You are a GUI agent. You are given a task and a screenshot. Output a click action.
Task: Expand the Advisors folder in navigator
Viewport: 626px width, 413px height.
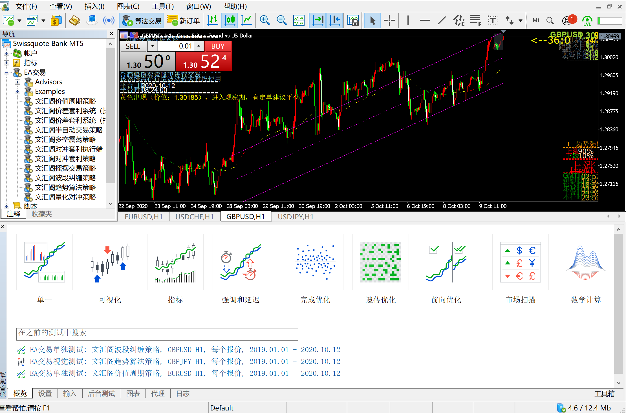[x=17, y=81]
